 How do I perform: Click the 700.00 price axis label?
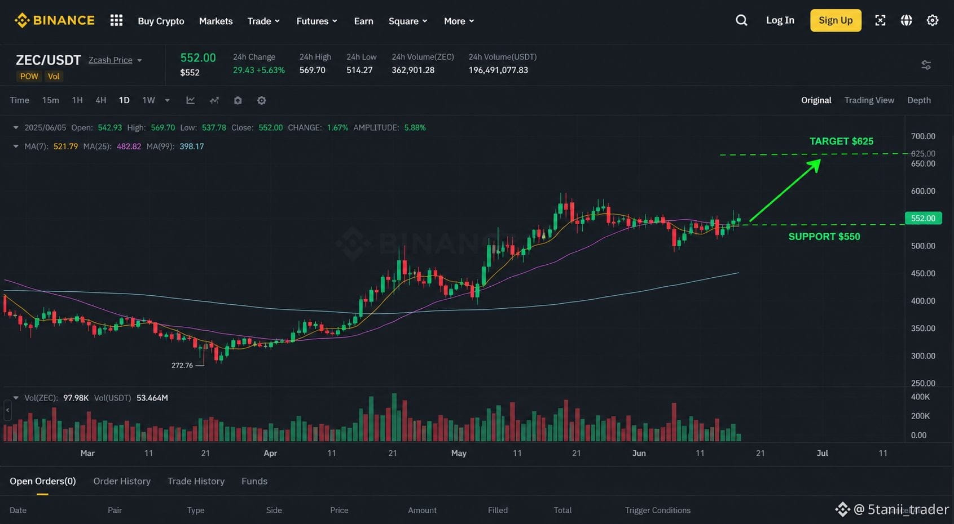[923, 136]
